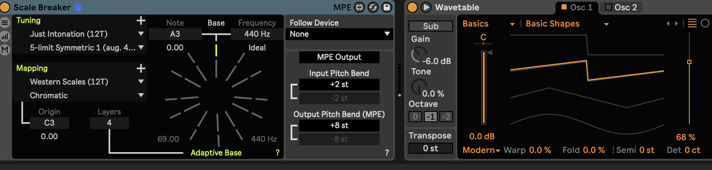The height and width of the screenshot is (170, 712).
Task: Add a new tuning with the plus icon
Action: point(141,21)
